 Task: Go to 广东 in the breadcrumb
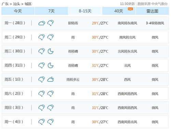tap(5, 4)
